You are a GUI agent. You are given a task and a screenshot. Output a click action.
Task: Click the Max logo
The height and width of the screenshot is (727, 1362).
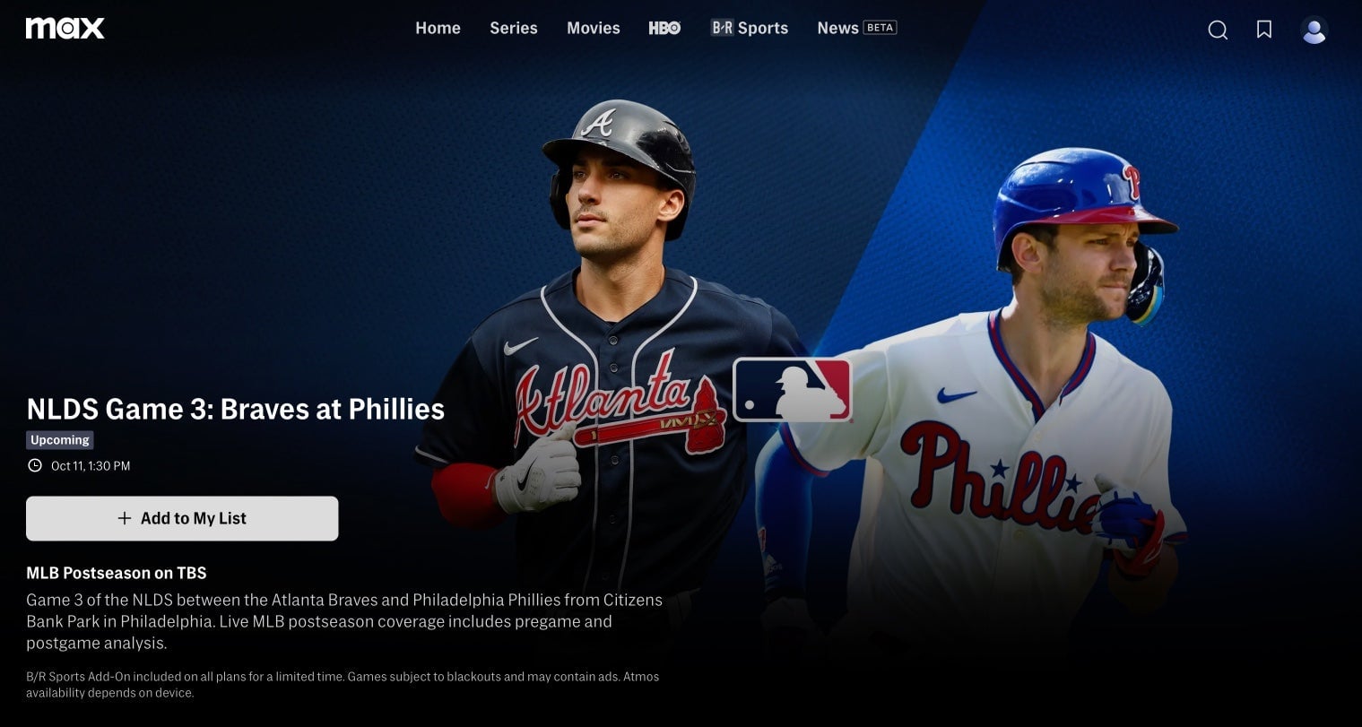(65, 28)
